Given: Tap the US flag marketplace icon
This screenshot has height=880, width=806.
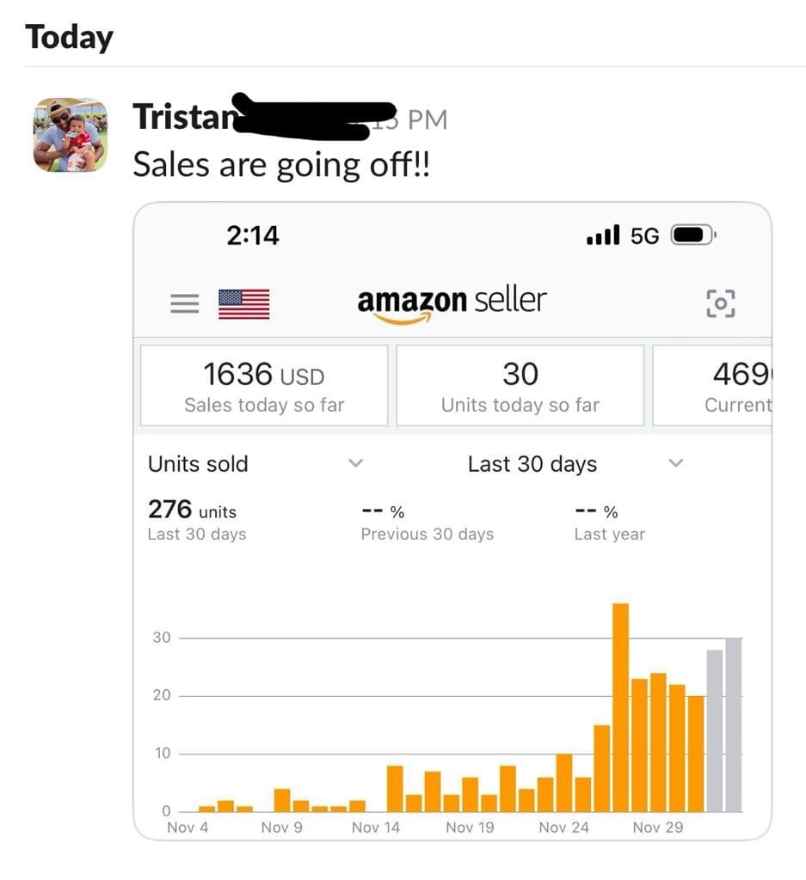Looking at the screenshot, I should (243, 303).
